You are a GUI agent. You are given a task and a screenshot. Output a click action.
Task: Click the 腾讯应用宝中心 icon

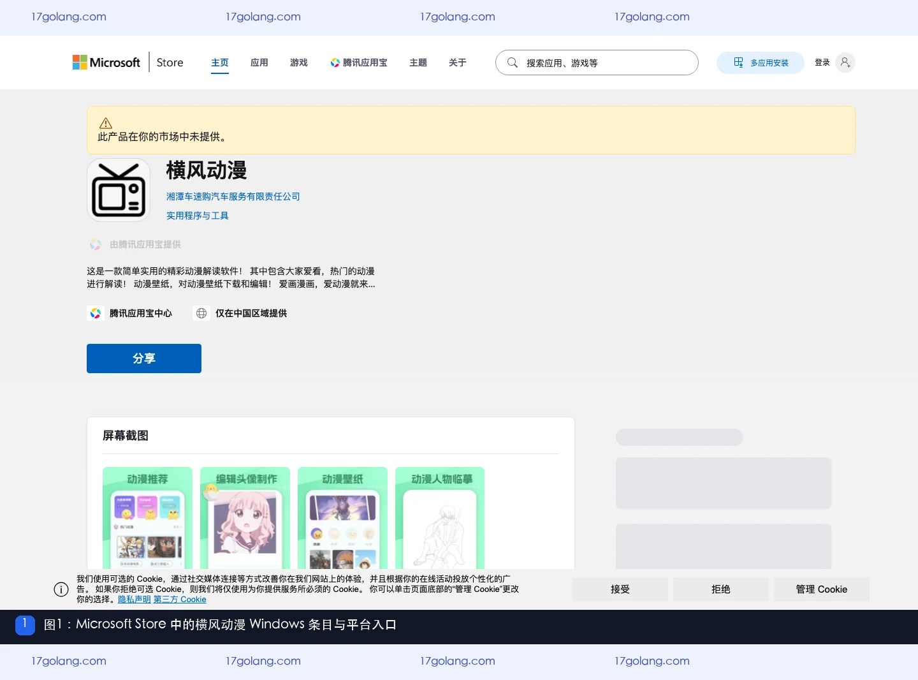pos(96,313)
